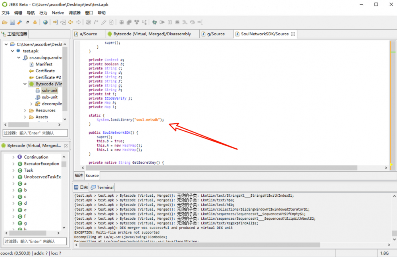The width and height of the screenshot is (397, 257).
Task: Click the save floppy disk icon
Action: tap(12, 22)
